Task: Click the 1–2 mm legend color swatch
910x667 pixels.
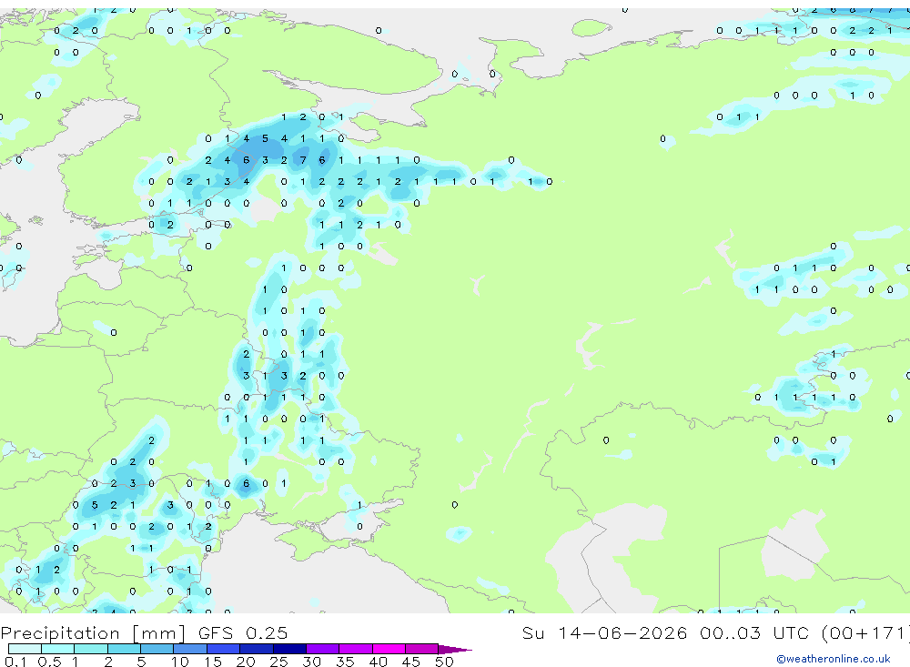Action: (91, 649)
